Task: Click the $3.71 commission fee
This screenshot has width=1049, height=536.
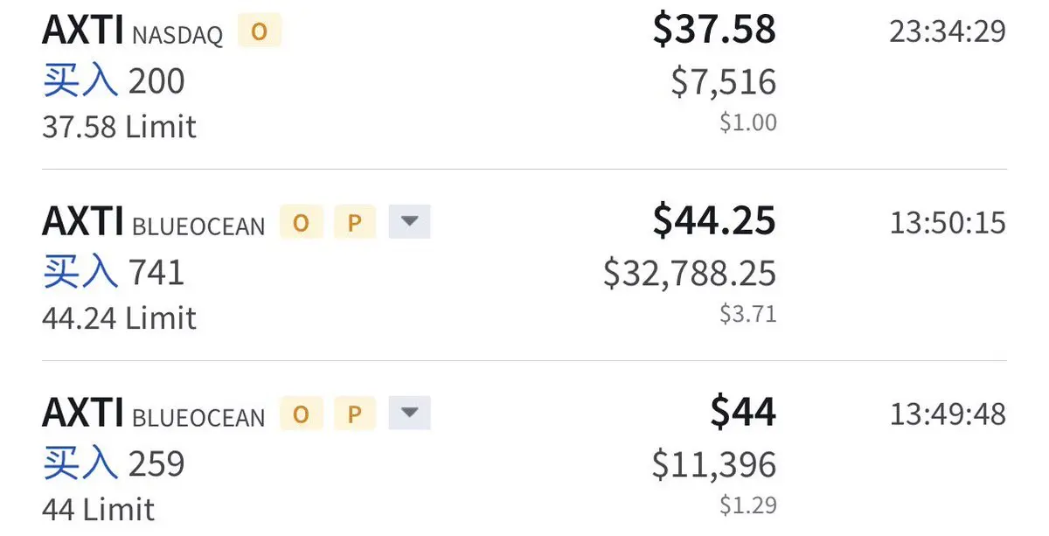Action: point(748,314)
